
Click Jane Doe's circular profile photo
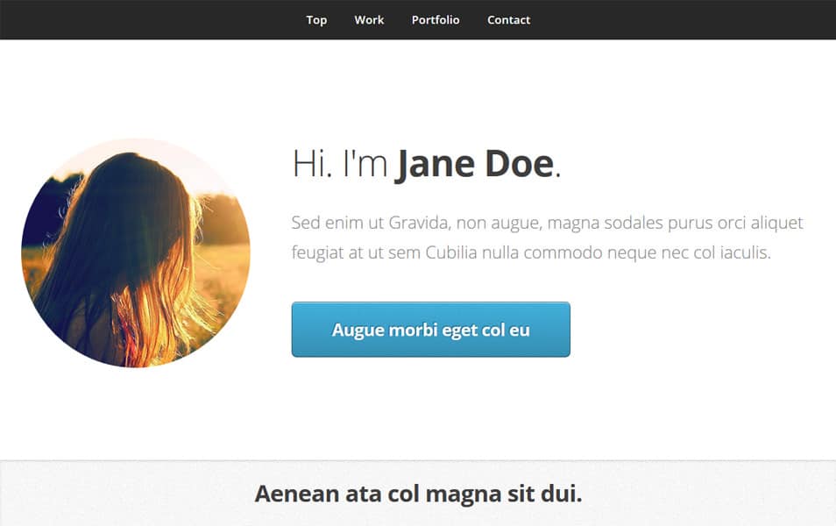[x=136, y=252]
